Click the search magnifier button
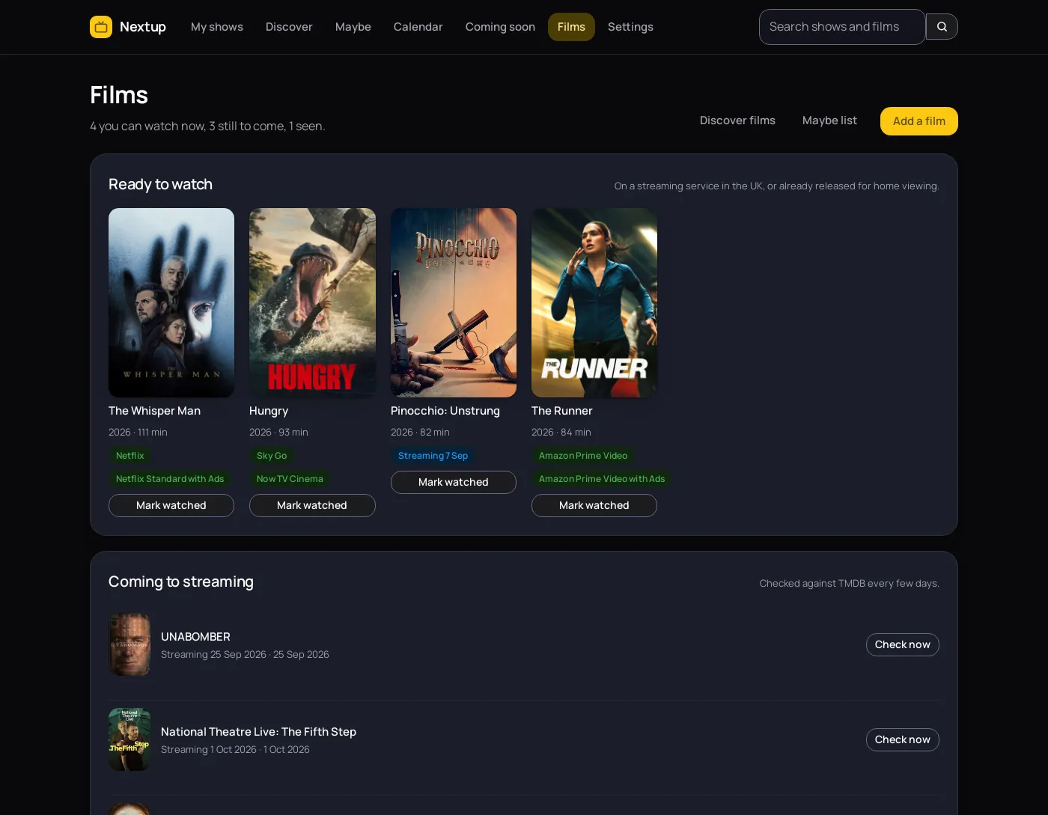 942,27
